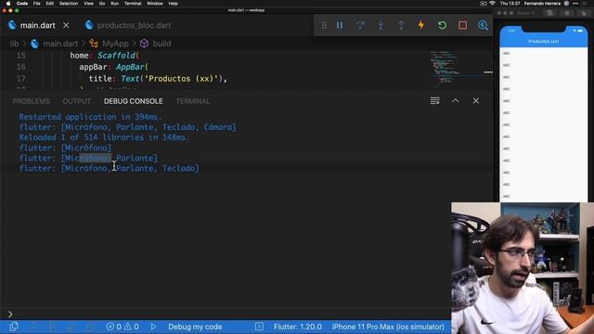Stop debugging with the red square

(462, 25)
